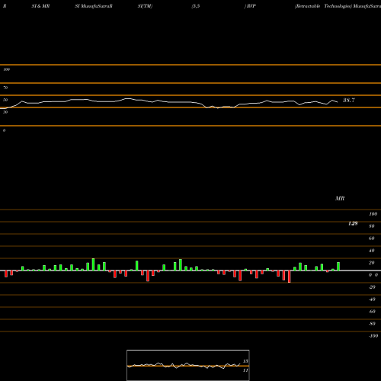The width and height of the screenshot is (381, 381).
Task: Click the RVP ticker symbol in header
Action: (x=251, y=6)
